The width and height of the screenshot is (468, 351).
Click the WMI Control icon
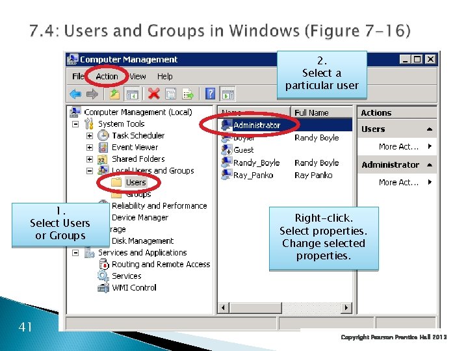[x=103, y=288]
